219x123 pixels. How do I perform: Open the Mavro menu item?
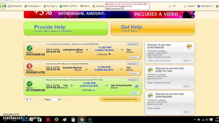[x=85, y=6]
